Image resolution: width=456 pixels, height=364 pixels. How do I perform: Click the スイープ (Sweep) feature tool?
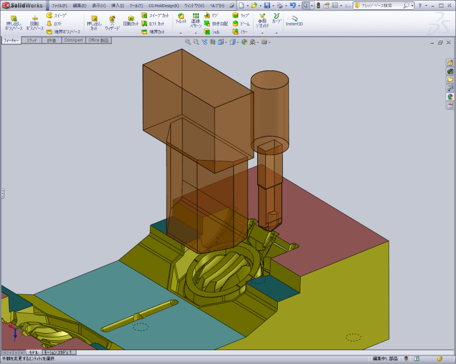tap(57, 15)
